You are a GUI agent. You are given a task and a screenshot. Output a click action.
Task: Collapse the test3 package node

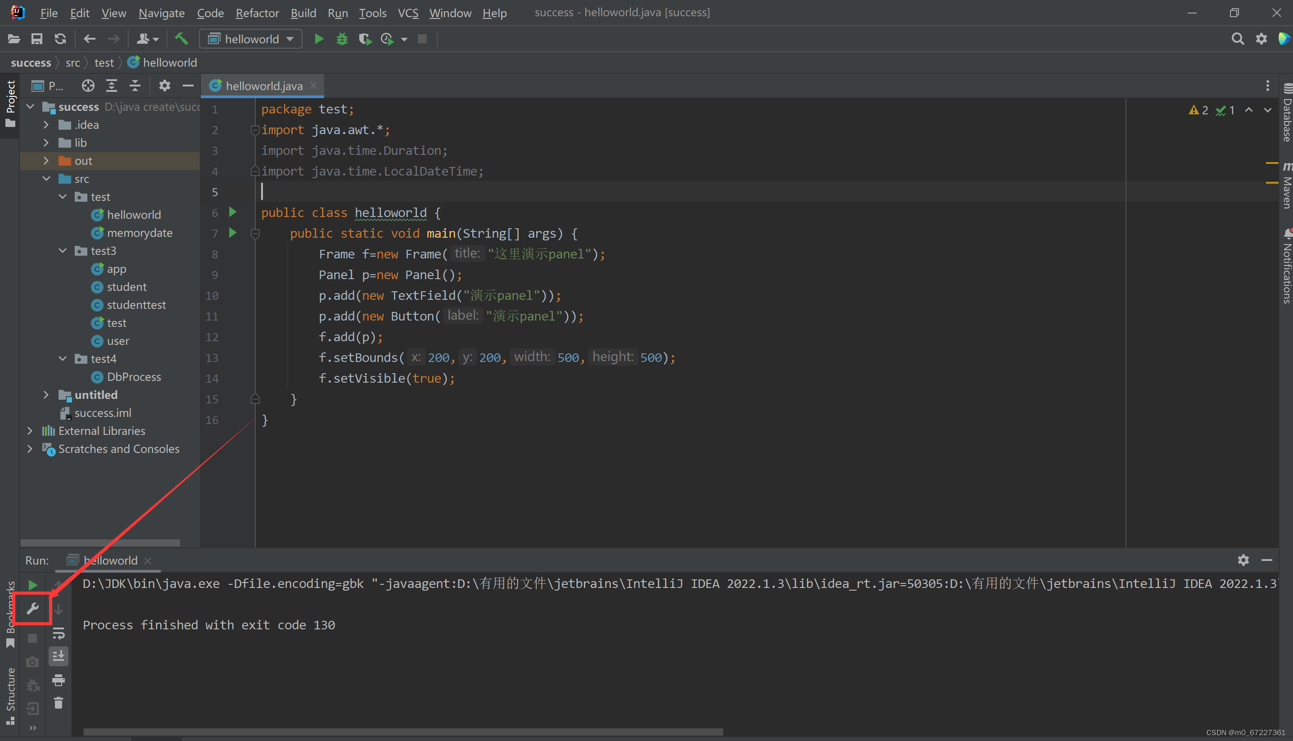(x=63, y=251)
